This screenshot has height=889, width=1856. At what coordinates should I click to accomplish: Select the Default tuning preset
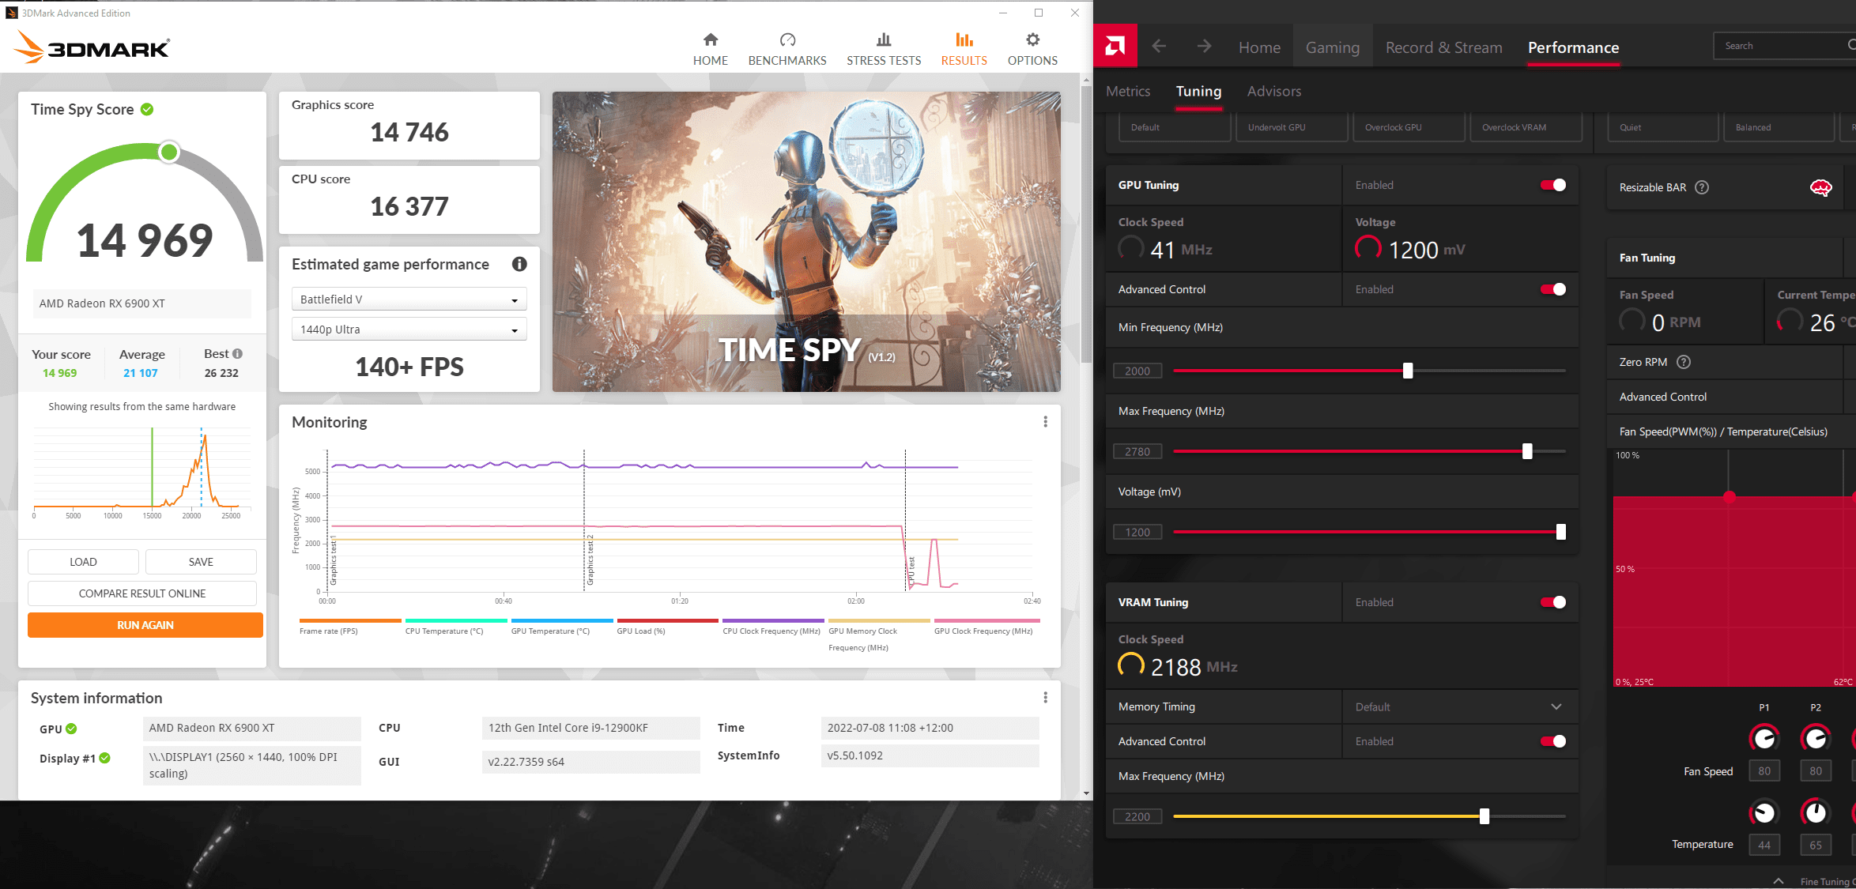[1175, 127]
